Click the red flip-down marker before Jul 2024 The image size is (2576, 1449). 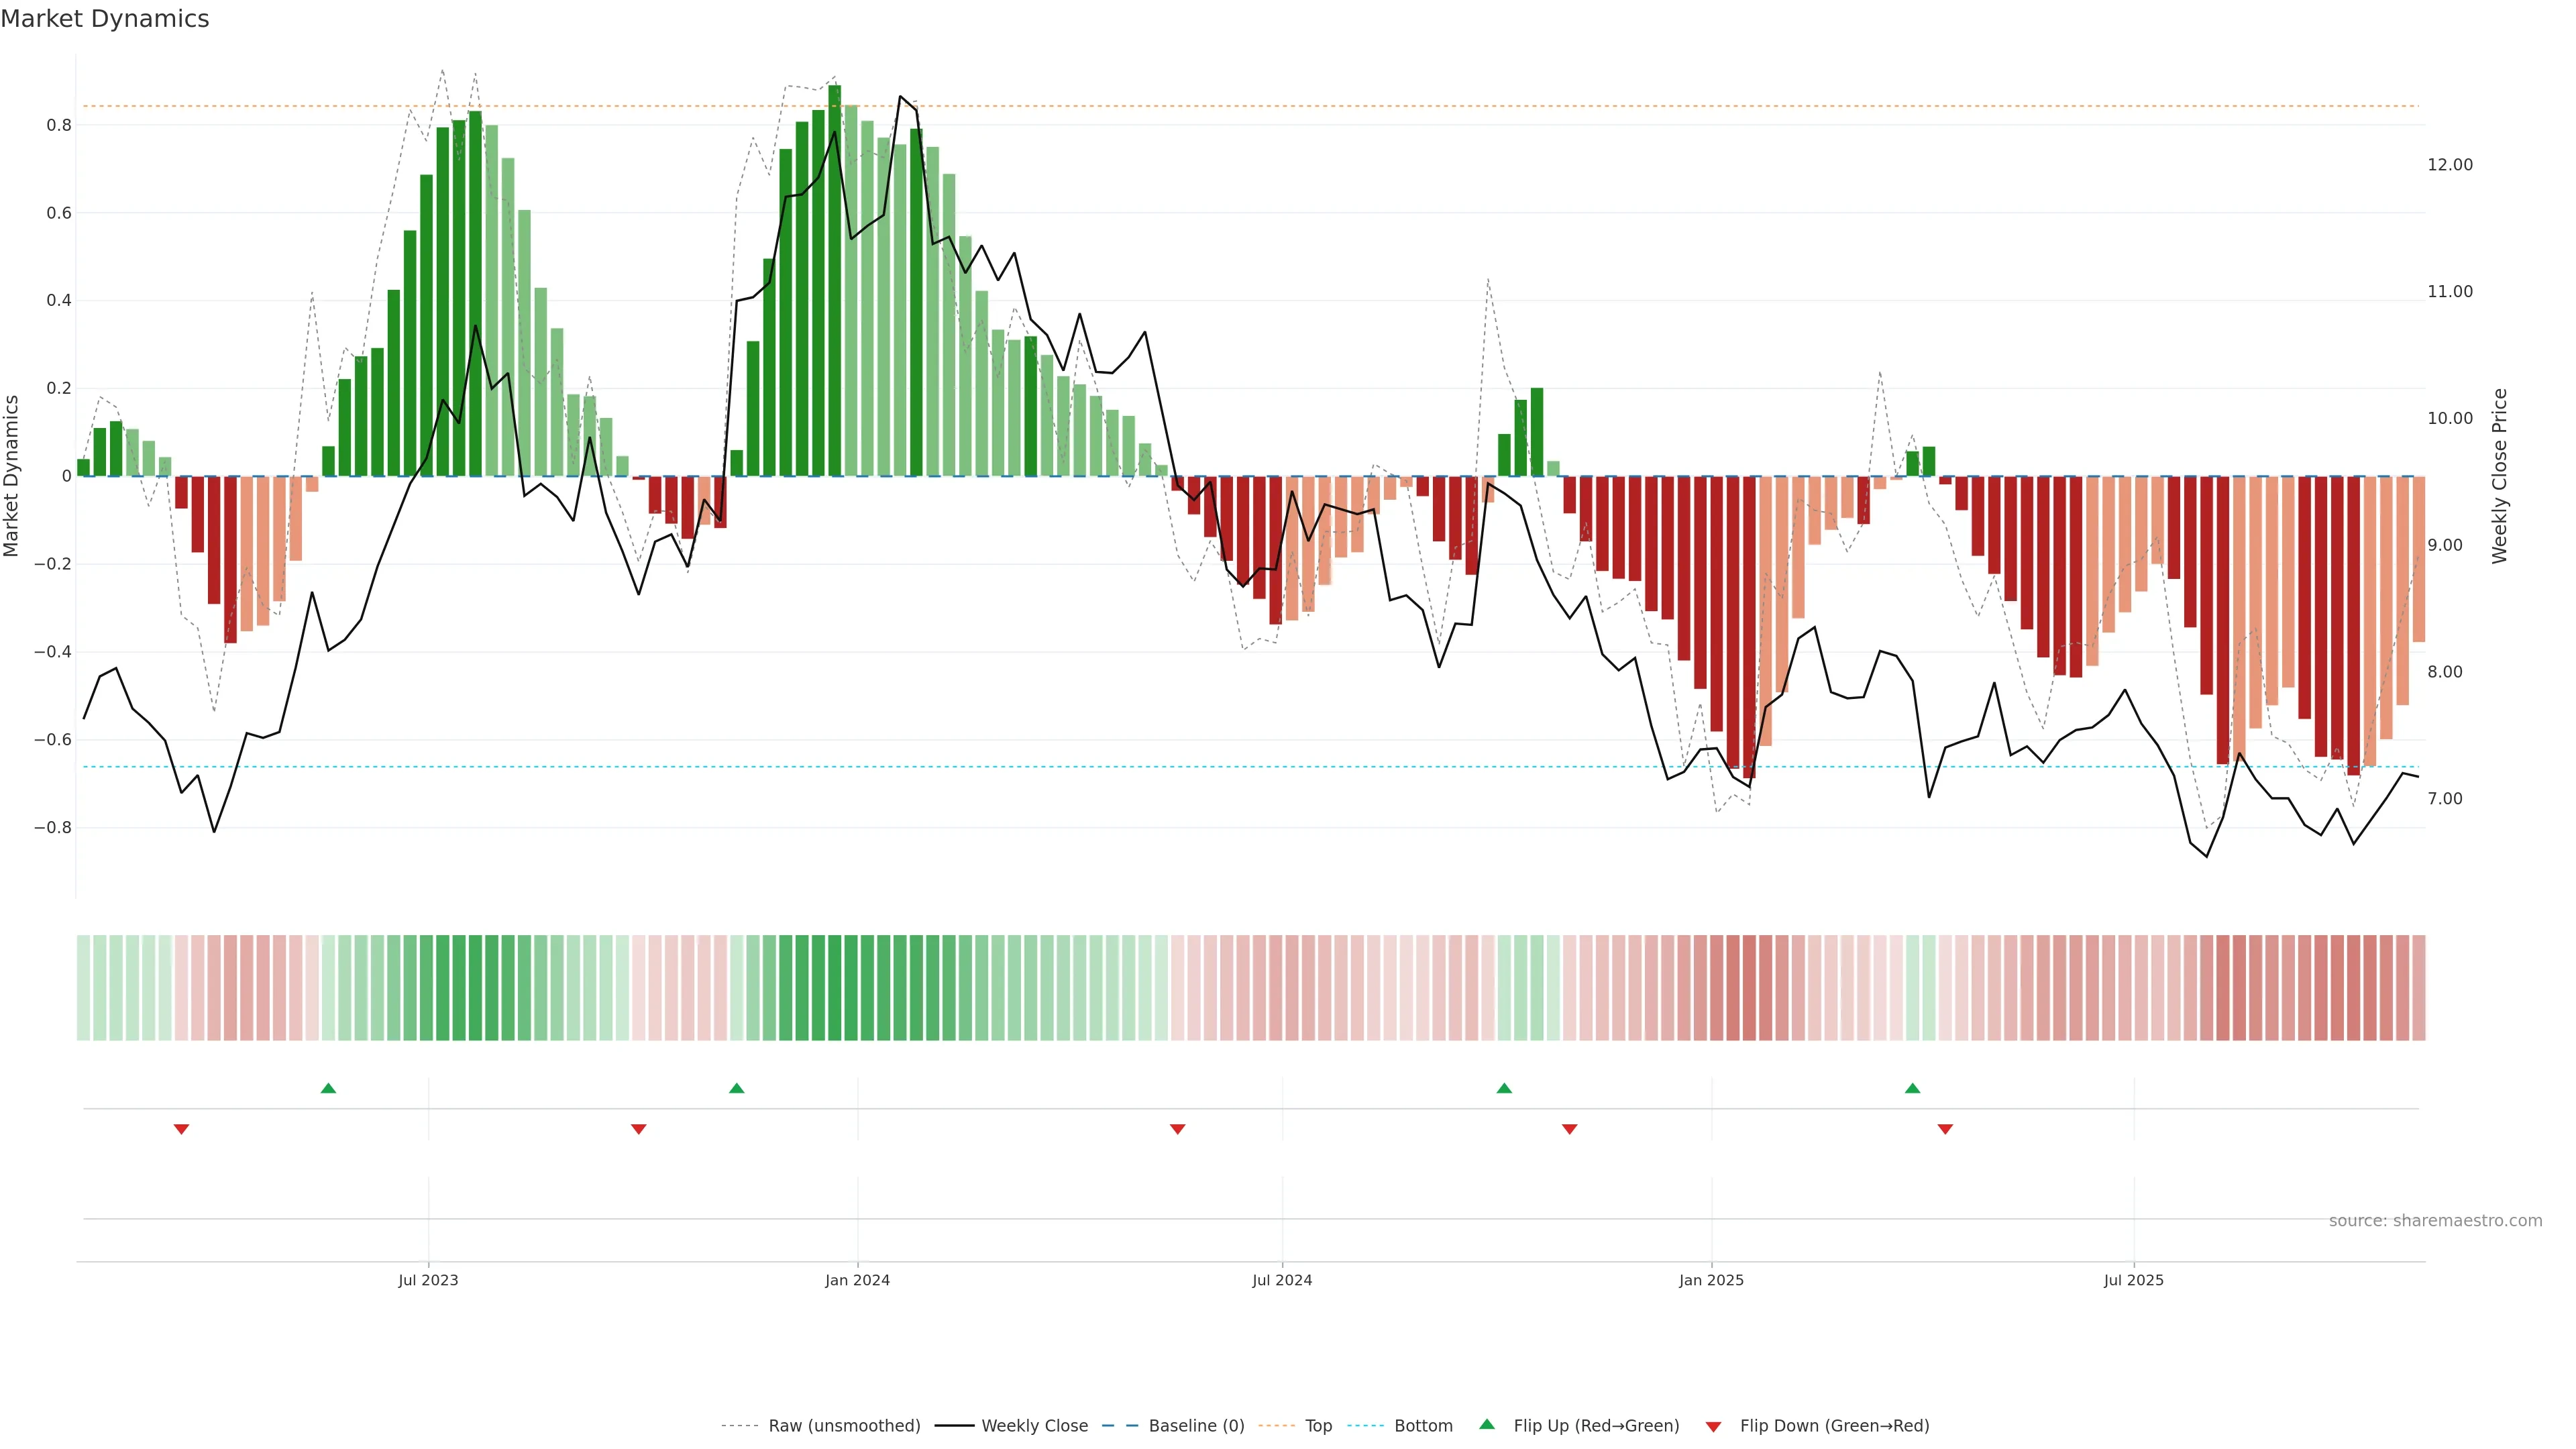[1177, 1129]
